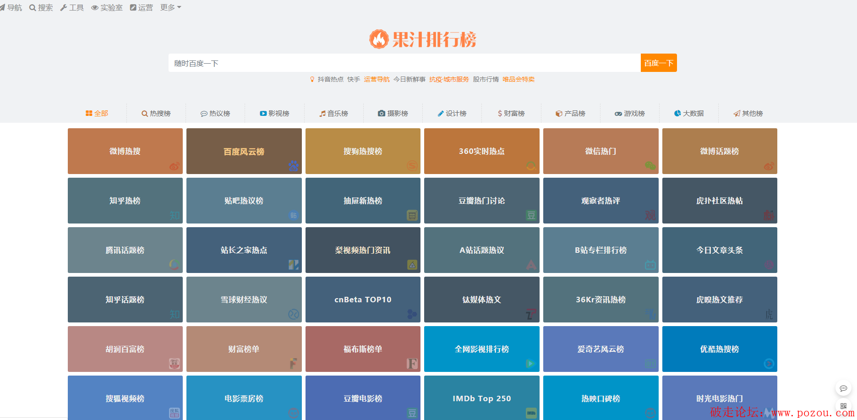Open the 唯品会特卖 link

click(519, 79)
